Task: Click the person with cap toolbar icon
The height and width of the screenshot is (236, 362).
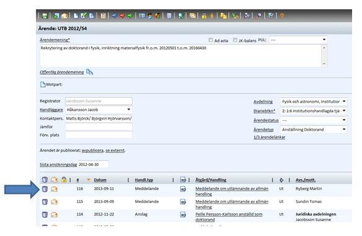Action: pyautogui.click(x=150, y=15)
